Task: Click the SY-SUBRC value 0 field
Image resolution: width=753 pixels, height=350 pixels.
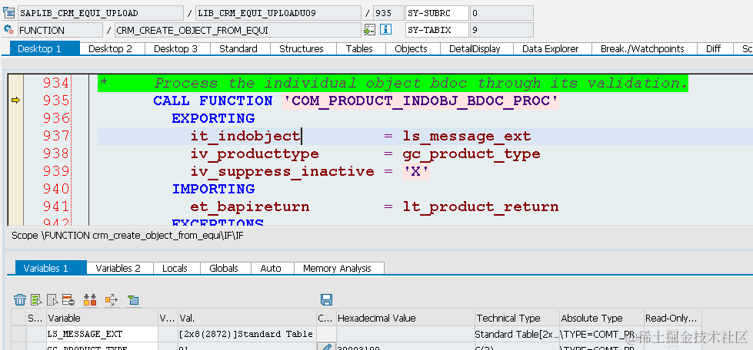Action: coord(501,13)
